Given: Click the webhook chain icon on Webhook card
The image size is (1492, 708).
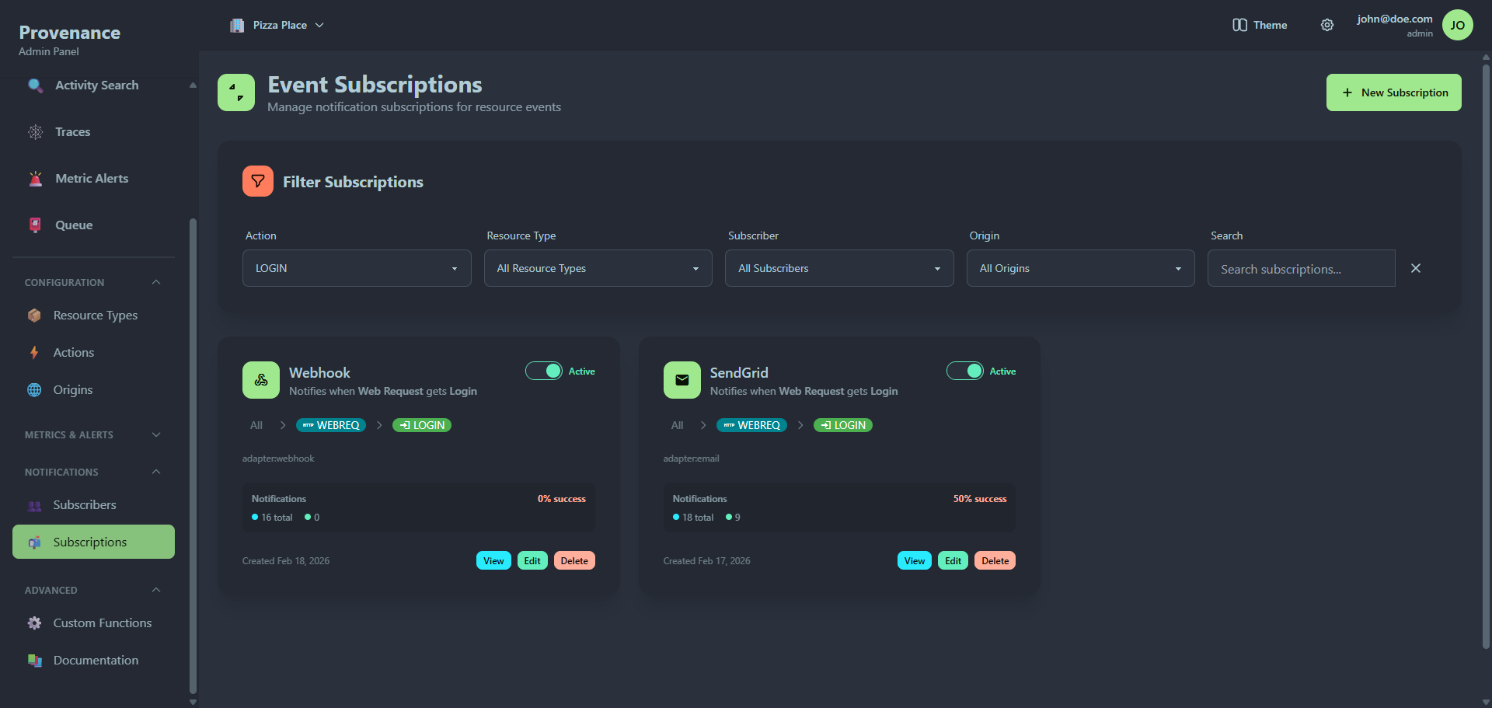Looking at the screenshot, I should pos(260,380).
